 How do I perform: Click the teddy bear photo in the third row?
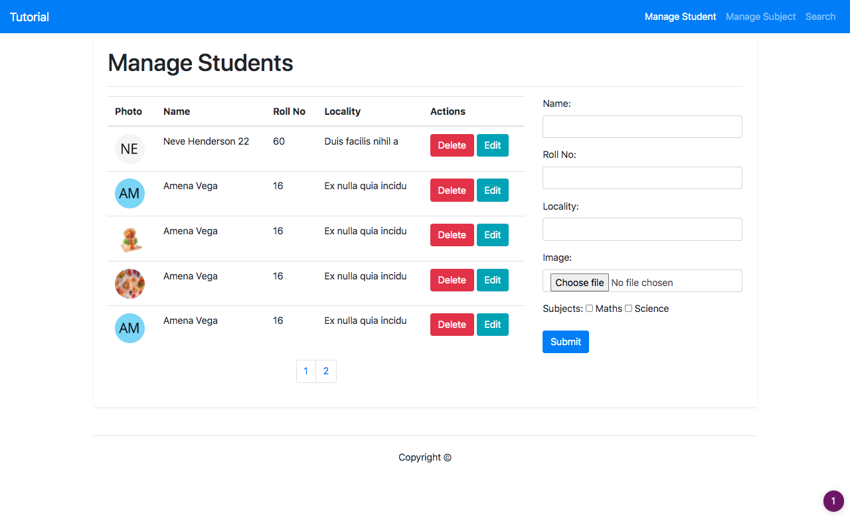tap(129, 238)
